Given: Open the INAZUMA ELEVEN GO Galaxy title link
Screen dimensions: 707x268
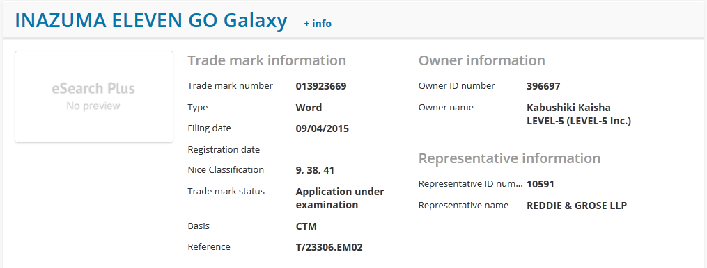Looking at the screenshot, I should (151, 21).
